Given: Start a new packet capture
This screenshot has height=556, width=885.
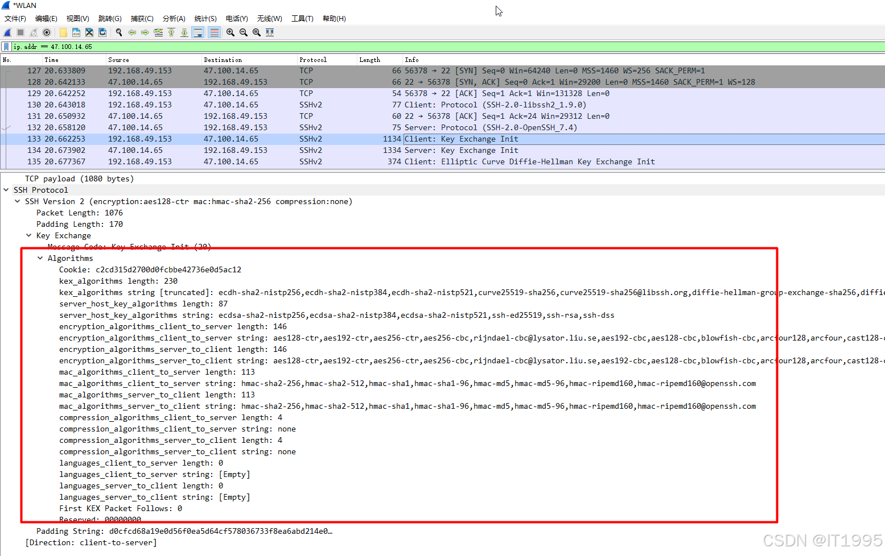Looking at the screenshot, I should [7, 32].
